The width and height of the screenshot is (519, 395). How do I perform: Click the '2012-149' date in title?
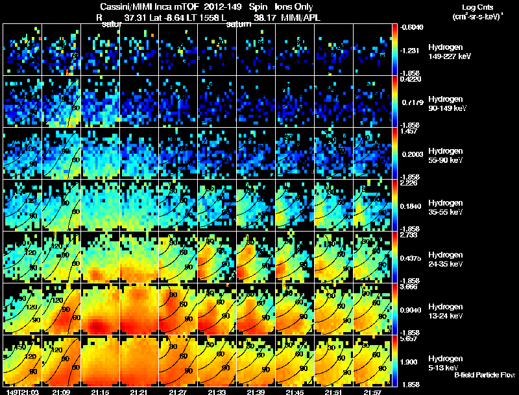[222, 6]
